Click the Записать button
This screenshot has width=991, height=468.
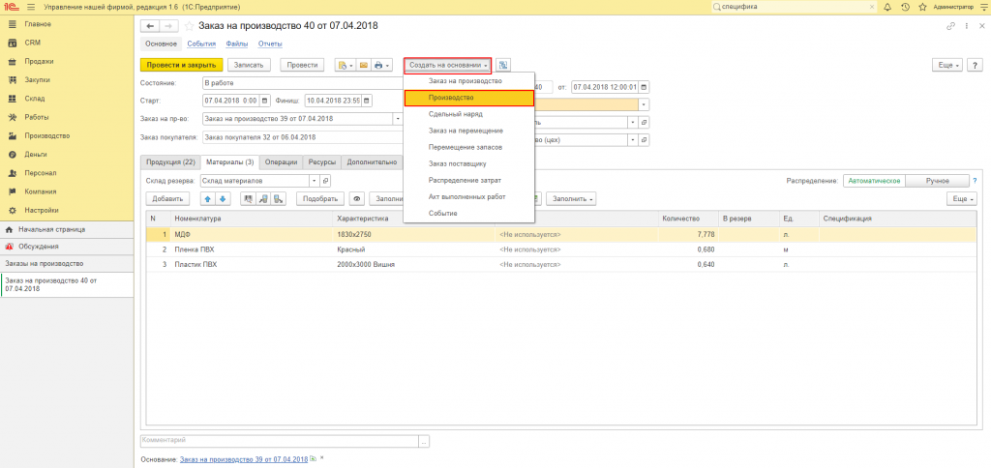coord(250,65)
